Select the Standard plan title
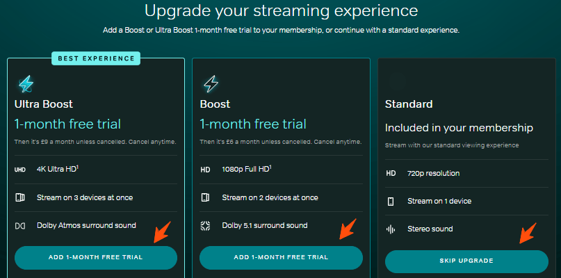 pos(409,104)
